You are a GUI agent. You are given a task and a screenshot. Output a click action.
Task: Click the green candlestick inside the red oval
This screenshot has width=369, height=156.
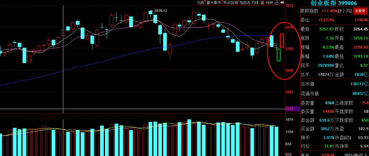click(279, 55)
